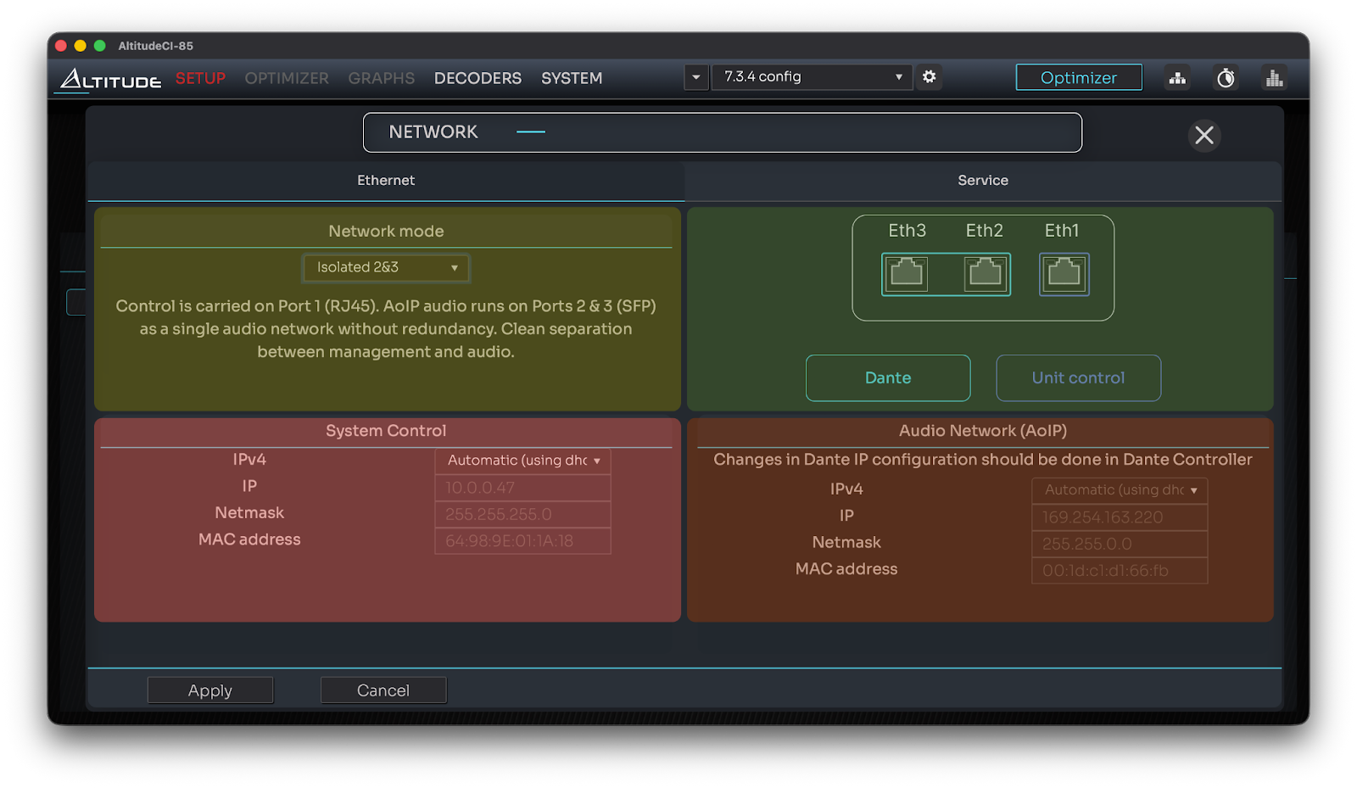Click the MAC address field 64:98:9E:01:1A:18
This screenshot has width=1357, height=788.
point(522,540)
